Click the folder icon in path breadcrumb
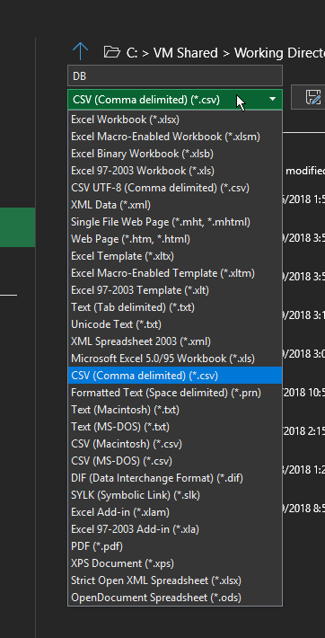 coord(112,52)
